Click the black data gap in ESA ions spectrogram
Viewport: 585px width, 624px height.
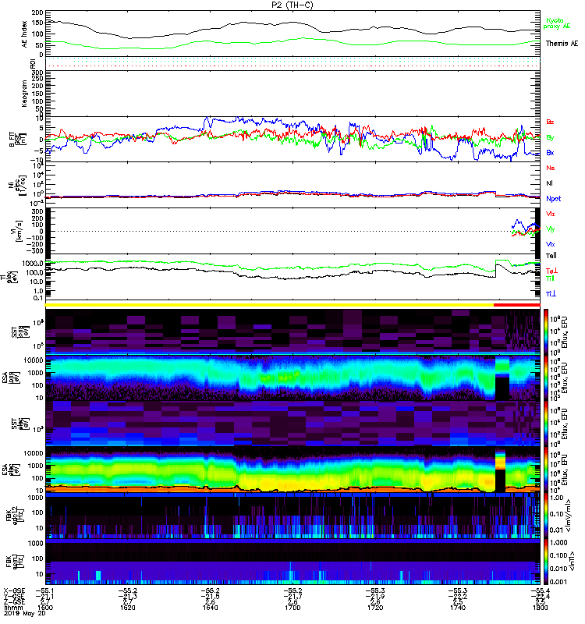[x=502, y=388]
